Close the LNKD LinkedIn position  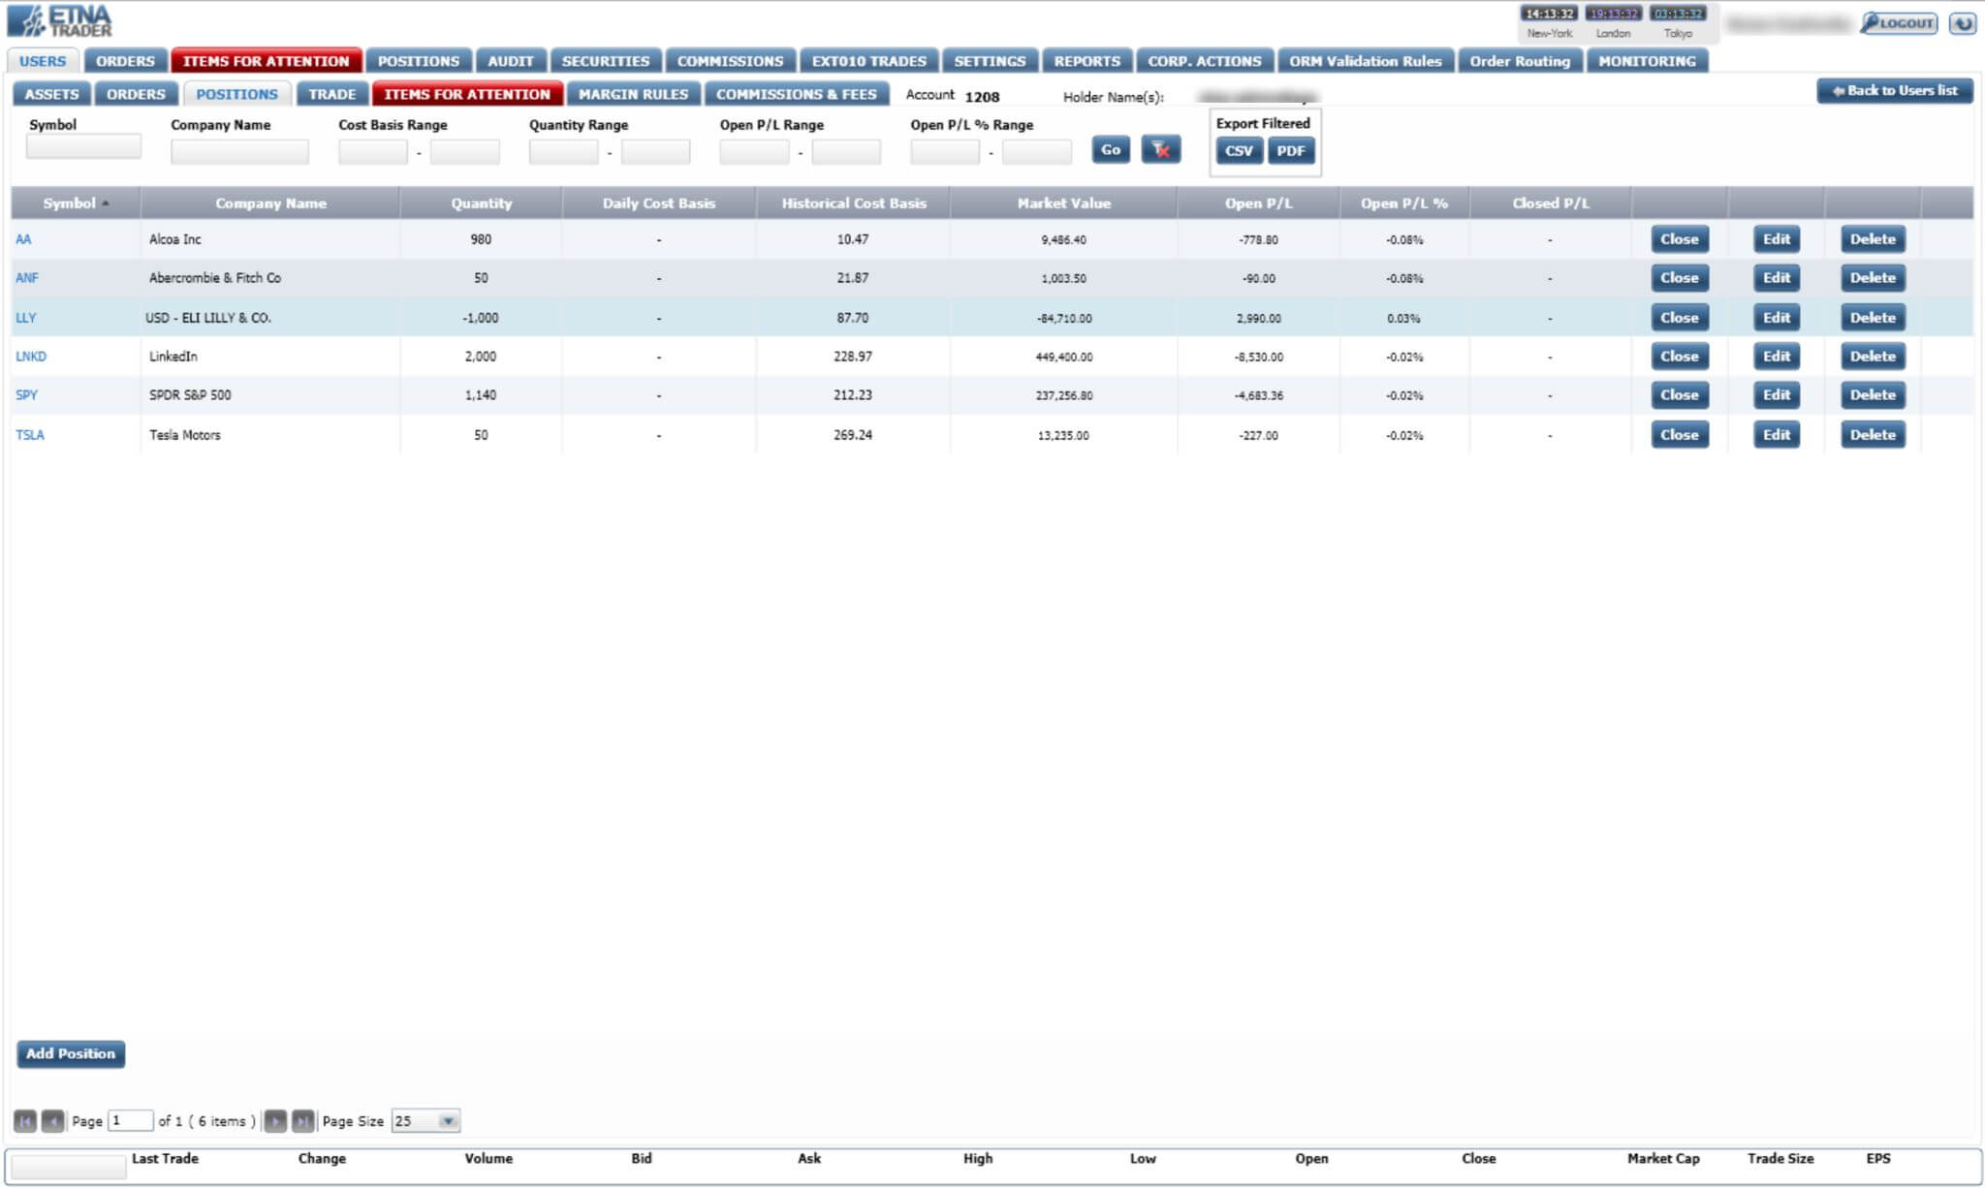pos(1679,357)
